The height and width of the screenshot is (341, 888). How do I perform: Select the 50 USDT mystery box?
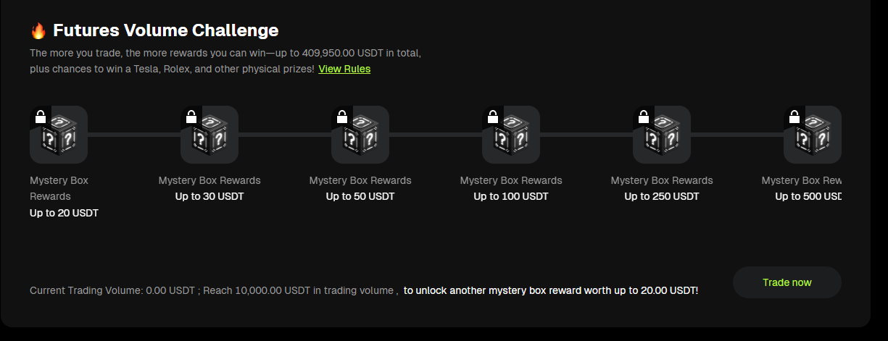(x=360, y=135)
